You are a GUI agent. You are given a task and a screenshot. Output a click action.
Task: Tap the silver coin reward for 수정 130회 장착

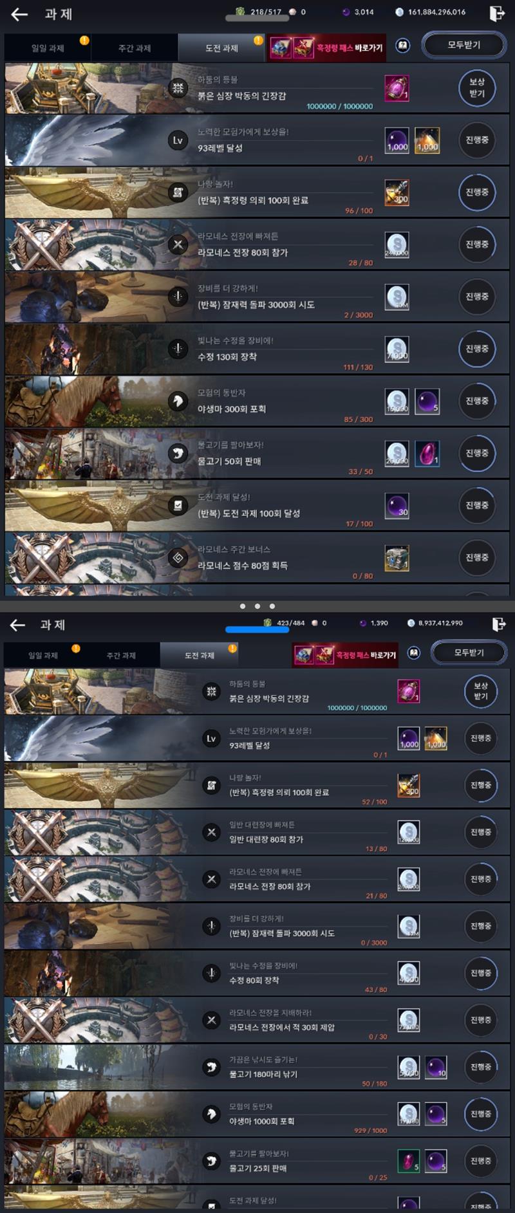click(x=397, y=349)
